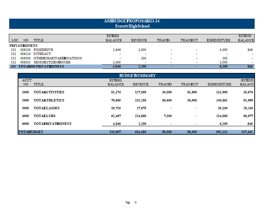Click Athletics expenditure value 240,861
This screenshot has width=272, height=210.
222,100
